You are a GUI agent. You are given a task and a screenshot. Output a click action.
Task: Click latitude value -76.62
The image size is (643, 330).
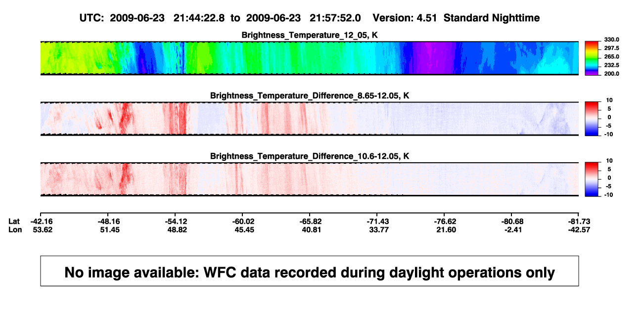(445, 221)
